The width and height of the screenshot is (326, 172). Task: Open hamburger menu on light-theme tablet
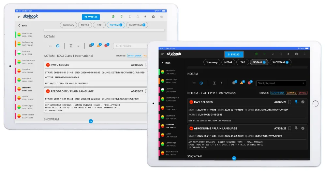[x=19, y=17]
